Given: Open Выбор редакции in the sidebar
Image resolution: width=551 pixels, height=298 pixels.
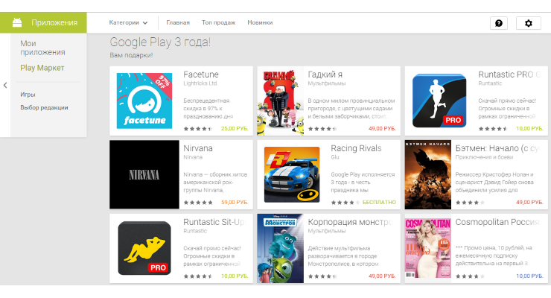Looking at the screenshot, I should click(44, 107).
